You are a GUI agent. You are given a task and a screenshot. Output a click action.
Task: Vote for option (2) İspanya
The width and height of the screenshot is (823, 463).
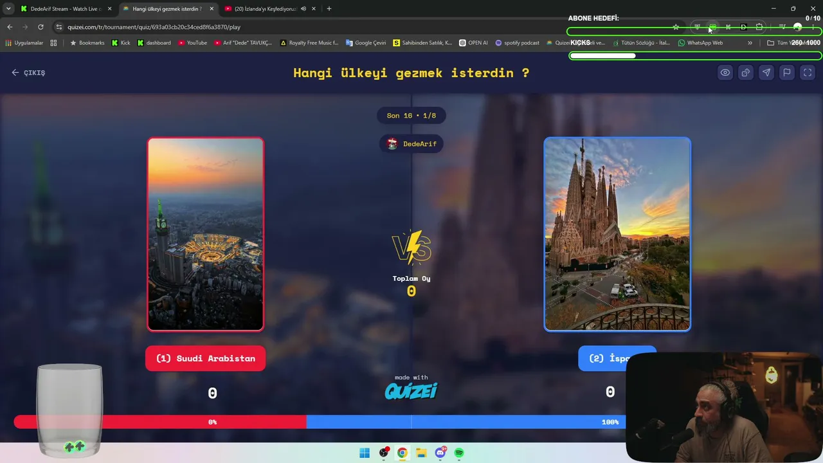coord(617,358)
